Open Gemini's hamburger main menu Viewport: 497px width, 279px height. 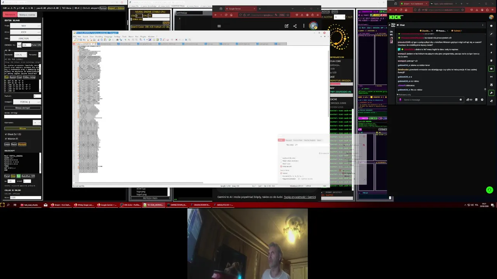click(219, 26)
